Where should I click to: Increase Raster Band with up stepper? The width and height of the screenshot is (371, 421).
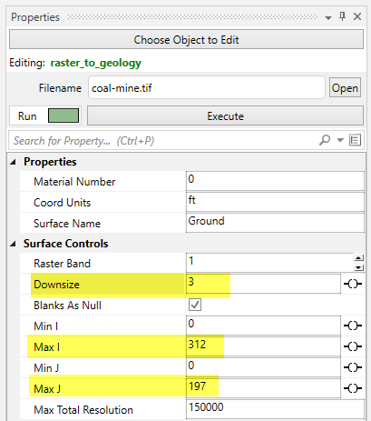(x=358, y=258)
